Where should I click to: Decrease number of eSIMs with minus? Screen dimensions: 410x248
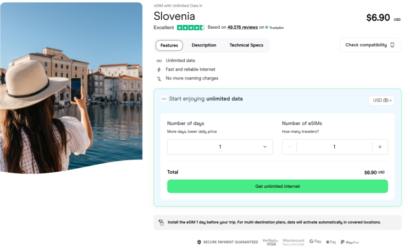[289, 147]
